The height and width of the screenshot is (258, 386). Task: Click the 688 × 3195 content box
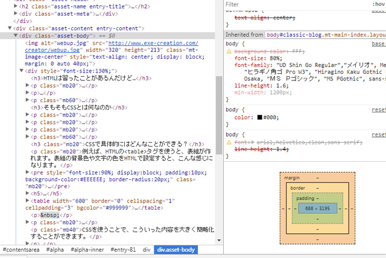coord(317,208)
